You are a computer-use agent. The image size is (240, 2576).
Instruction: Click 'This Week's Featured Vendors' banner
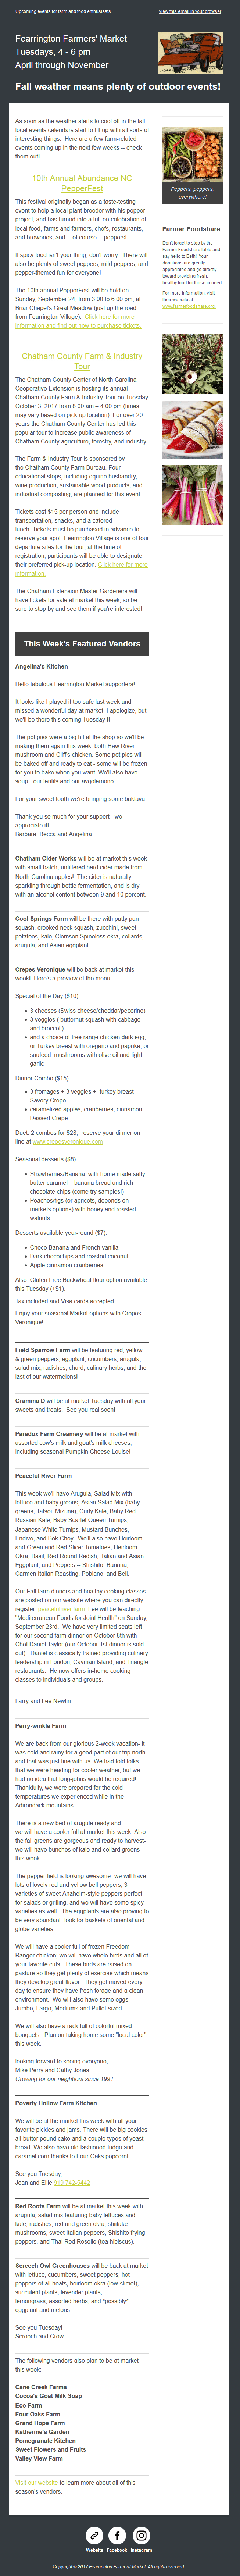(82, 643)
